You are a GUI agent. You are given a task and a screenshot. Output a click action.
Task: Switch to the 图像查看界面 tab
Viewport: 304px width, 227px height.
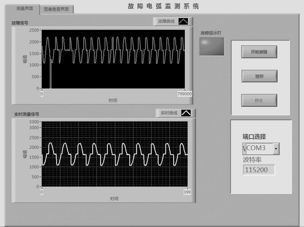click(x=57, y=9)
